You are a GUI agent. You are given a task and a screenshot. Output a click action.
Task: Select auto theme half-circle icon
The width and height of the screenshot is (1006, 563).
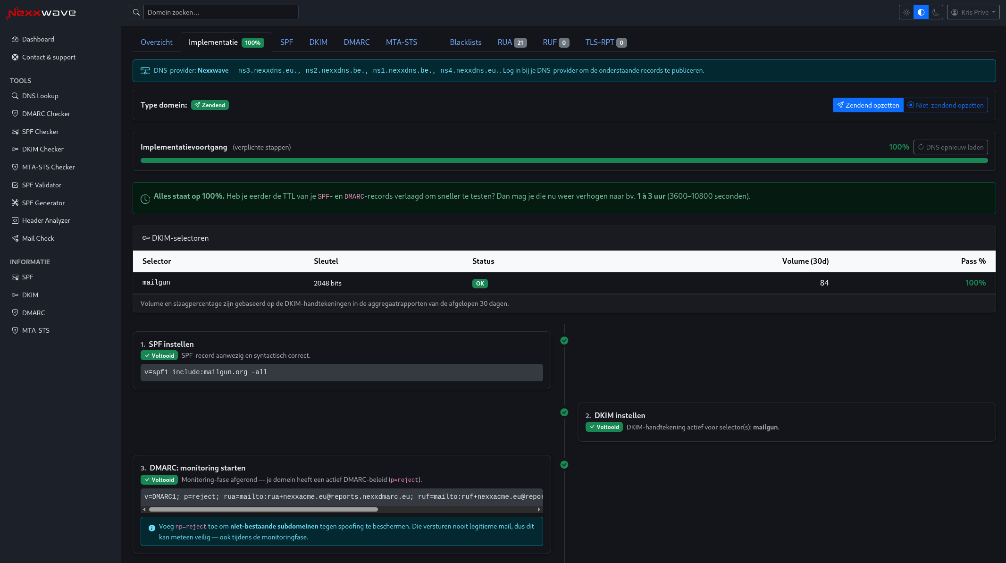click(x=921, y=12)
